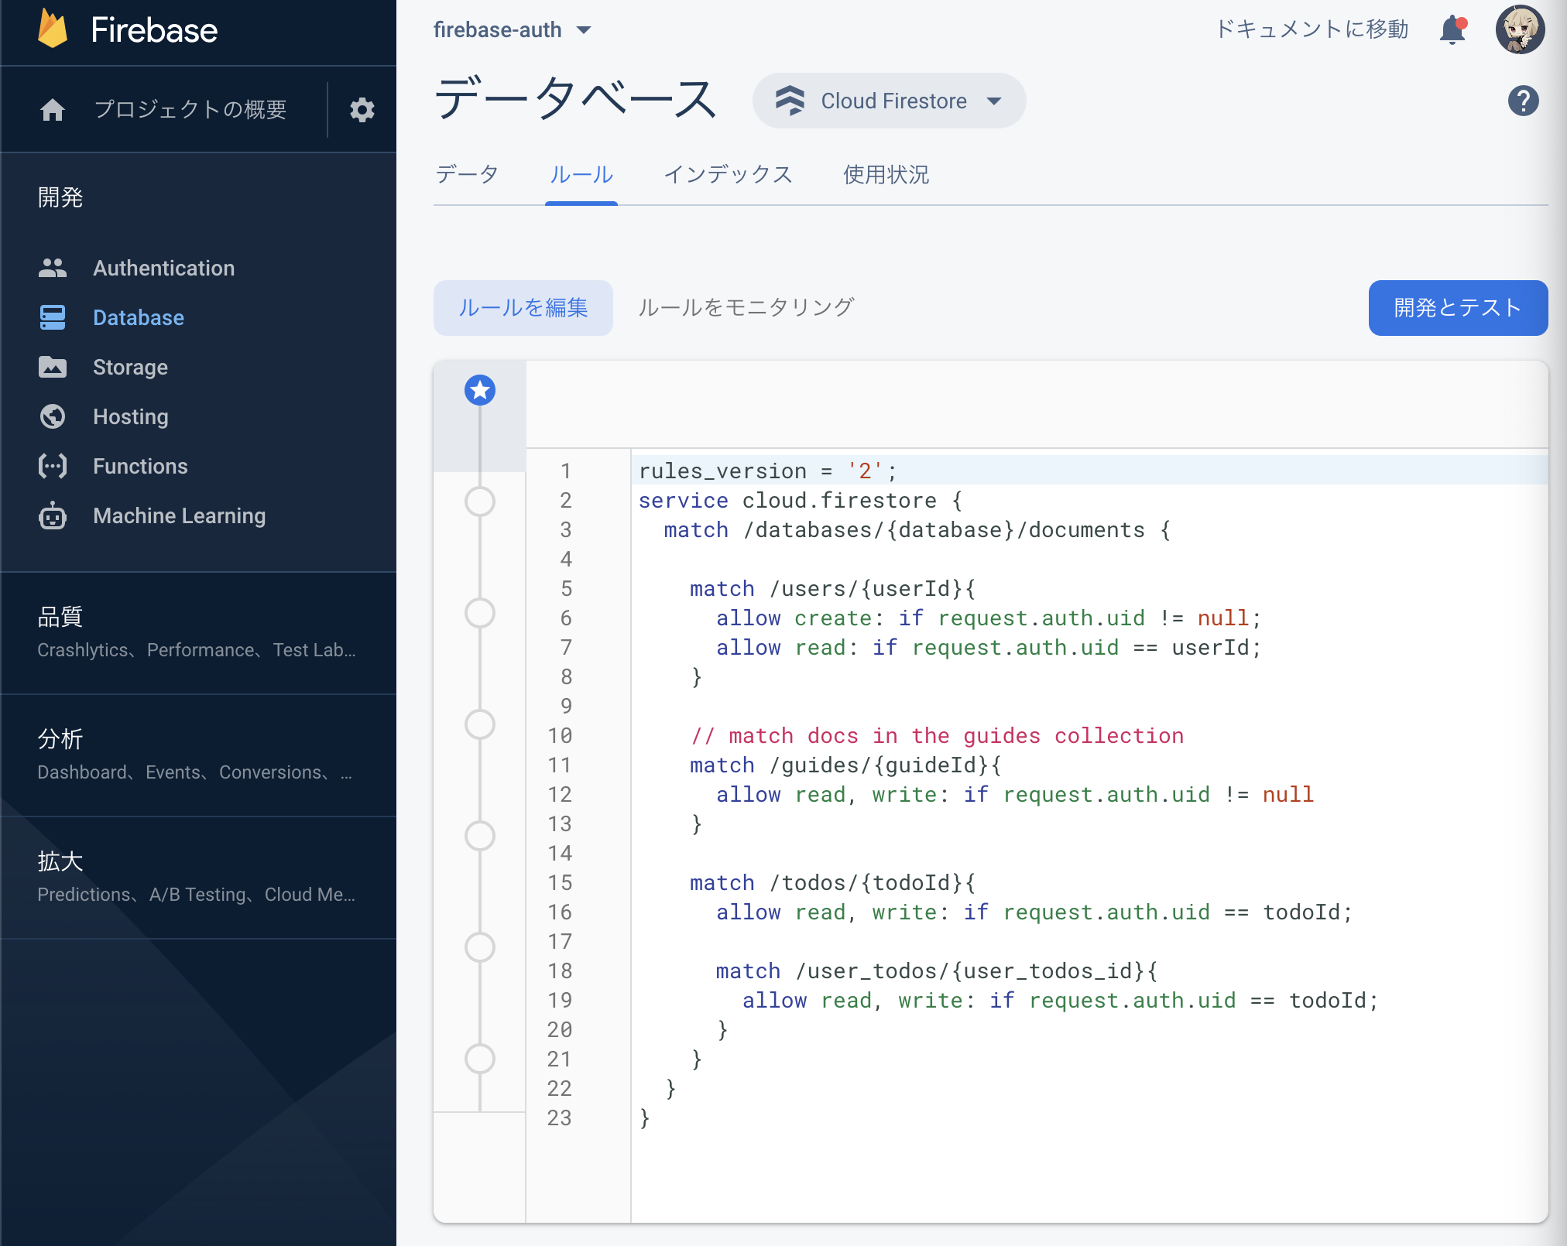Click the Authentication people icon
The width and height of the screenshot is (1567, 1246).
tap(53, 268)
